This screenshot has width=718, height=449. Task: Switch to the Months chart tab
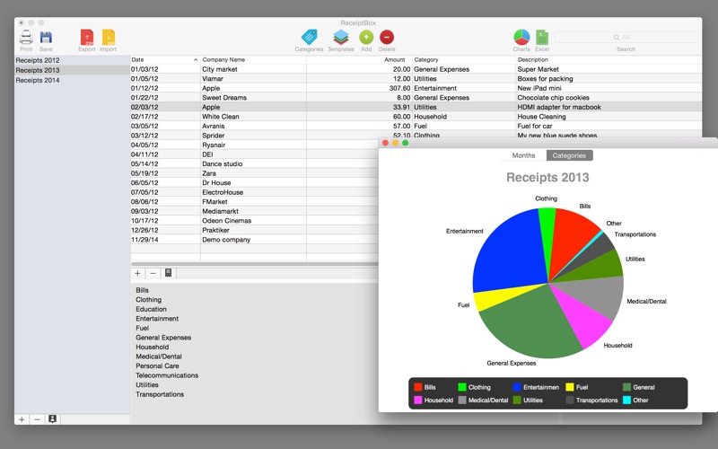tap(523, 155)
